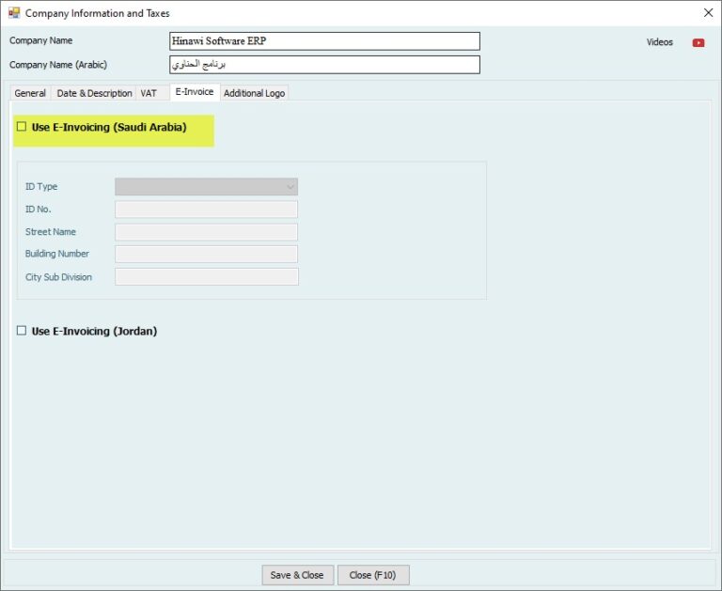Click the ID No. input field
Image resolution: width=722 pixels, height=591 pixels.
coord(206,209)
